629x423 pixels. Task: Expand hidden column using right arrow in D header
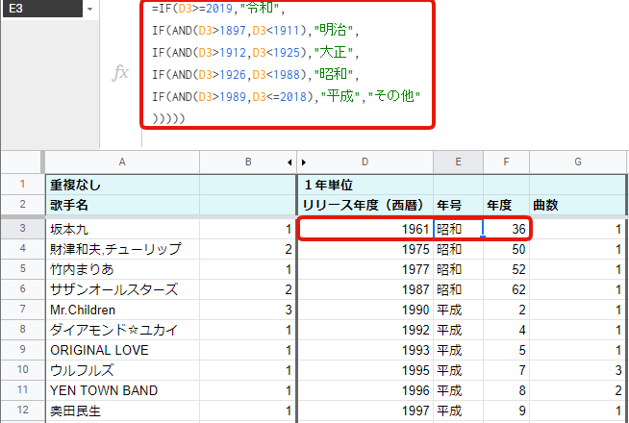(304, 162)
